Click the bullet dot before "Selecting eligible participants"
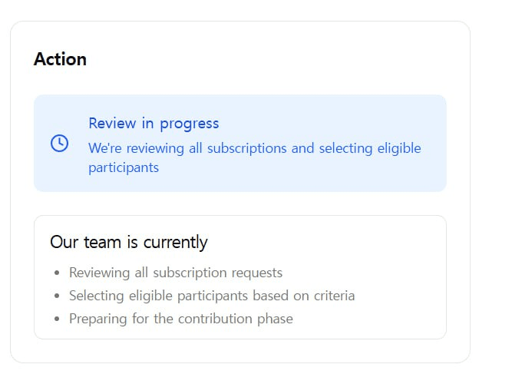 58,296
